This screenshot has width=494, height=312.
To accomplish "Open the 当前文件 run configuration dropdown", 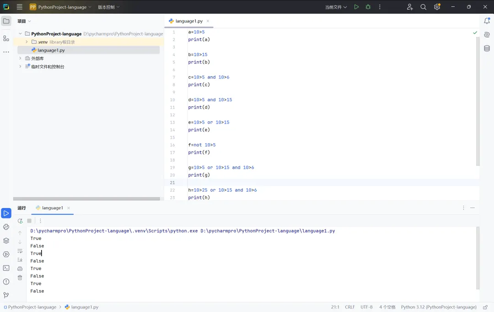I will point(336,7).
